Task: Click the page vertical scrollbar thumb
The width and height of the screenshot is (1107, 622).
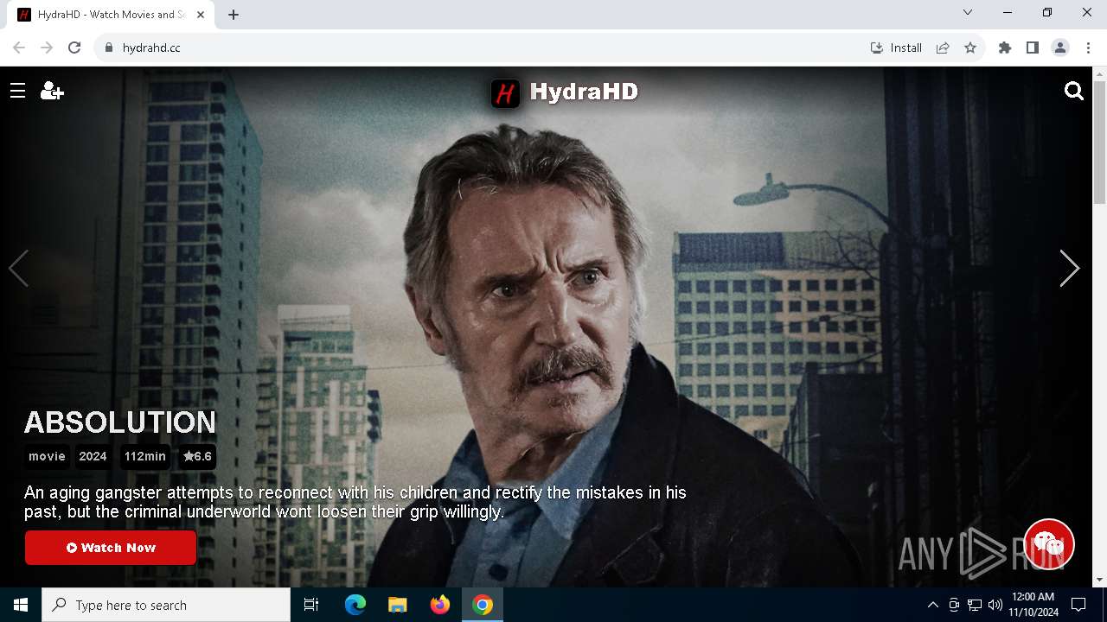Action: pyautogui.click(x=1099, y=143)
